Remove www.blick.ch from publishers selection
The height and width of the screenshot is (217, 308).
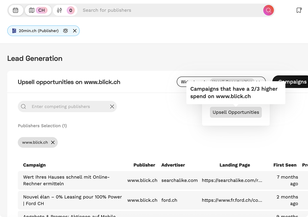coord(53,142)
